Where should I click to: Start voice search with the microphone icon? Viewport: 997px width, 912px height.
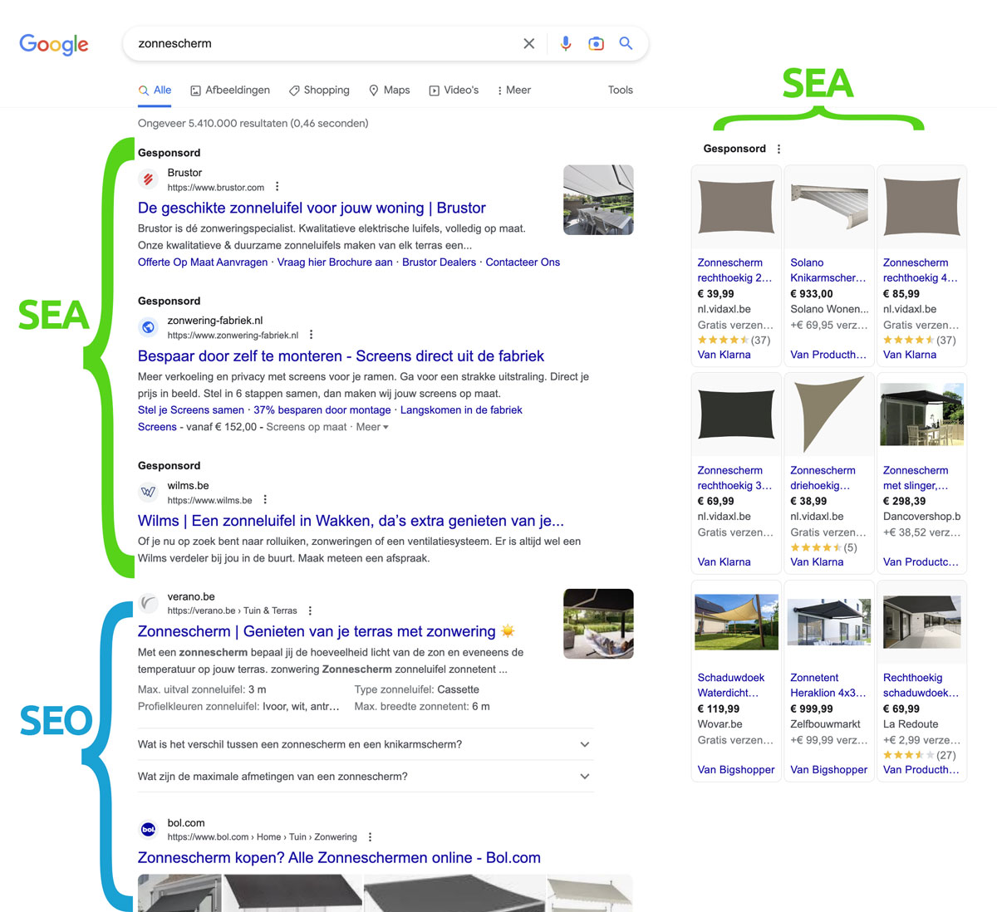566,43
